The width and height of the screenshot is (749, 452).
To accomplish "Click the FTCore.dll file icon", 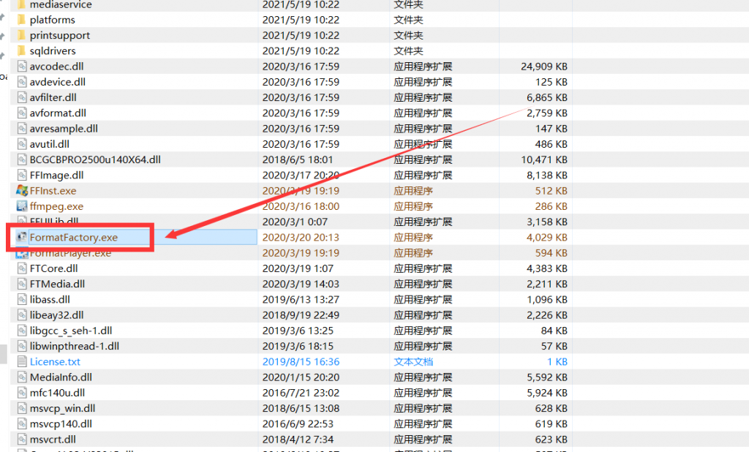I will point(21,268).
